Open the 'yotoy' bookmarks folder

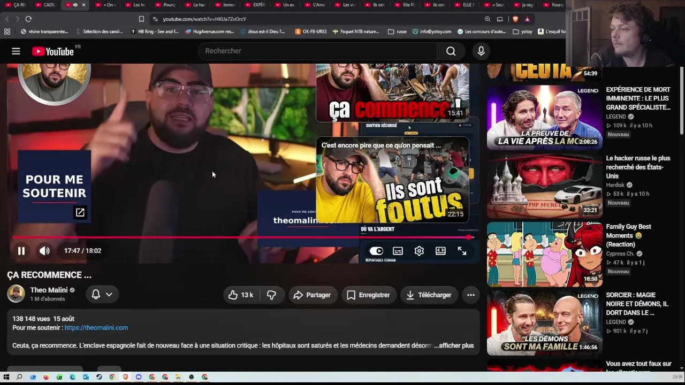(x=522, y=32)
